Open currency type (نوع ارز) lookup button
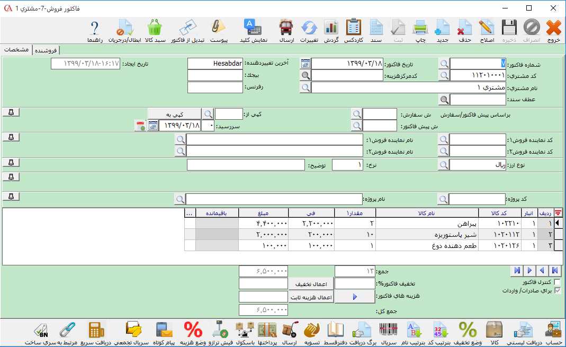The width and height of the screenshot is (566, 347). click(444, 165)
